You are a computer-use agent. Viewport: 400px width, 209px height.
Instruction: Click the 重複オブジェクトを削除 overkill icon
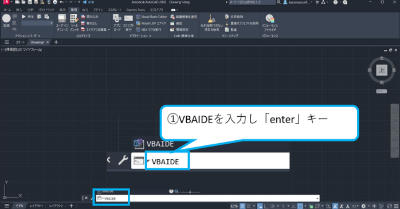point(242,23)
